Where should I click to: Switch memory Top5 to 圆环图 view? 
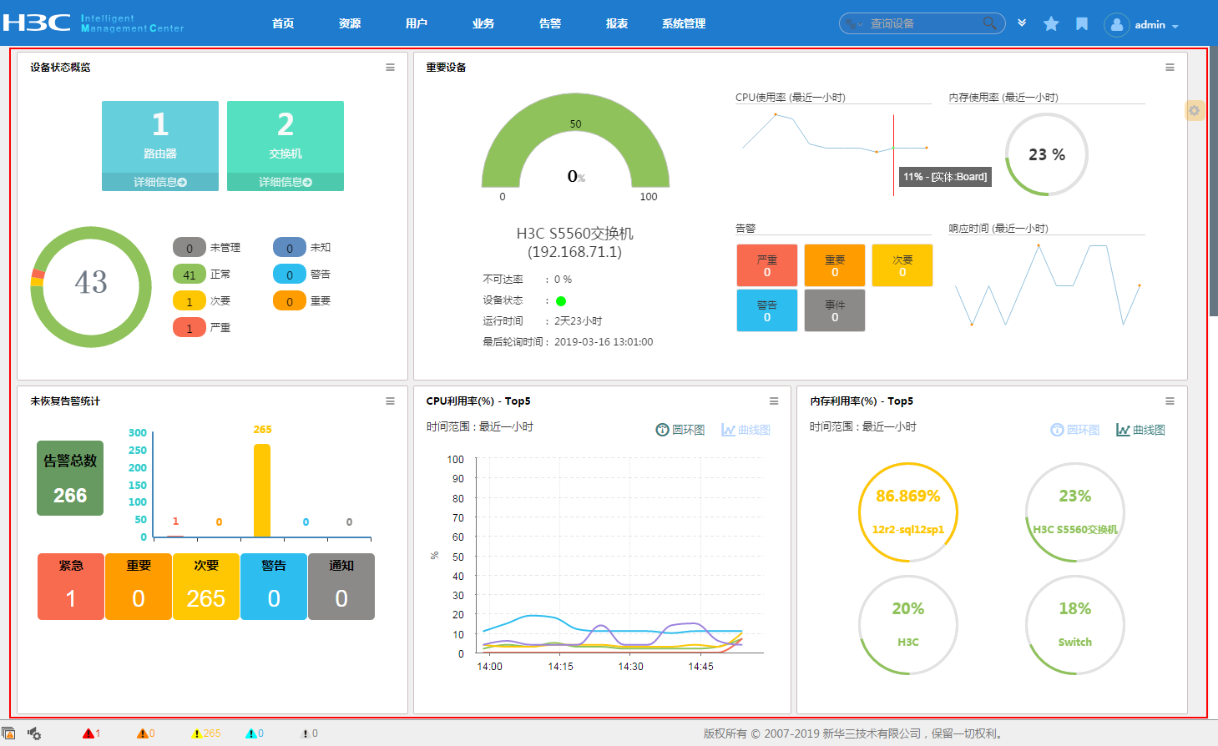1075,430
